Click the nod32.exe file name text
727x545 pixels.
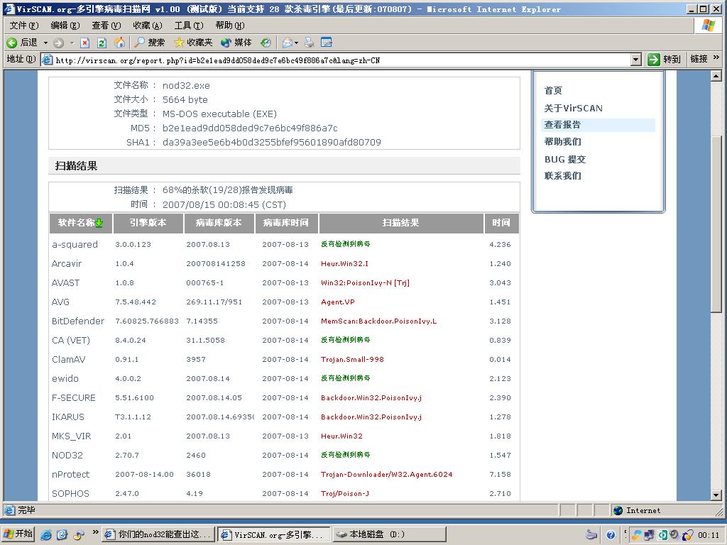point(186,86)
